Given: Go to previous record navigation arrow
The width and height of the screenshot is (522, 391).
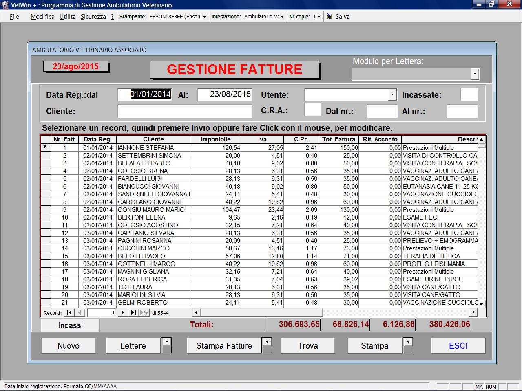Looking at the screenshot, I should [80, 313].
